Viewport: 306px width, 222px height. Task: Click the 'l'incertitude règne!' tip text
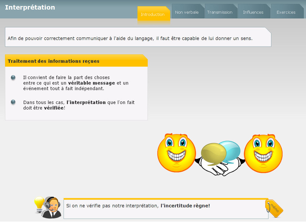pyautogui.click(x=185, y=206)
